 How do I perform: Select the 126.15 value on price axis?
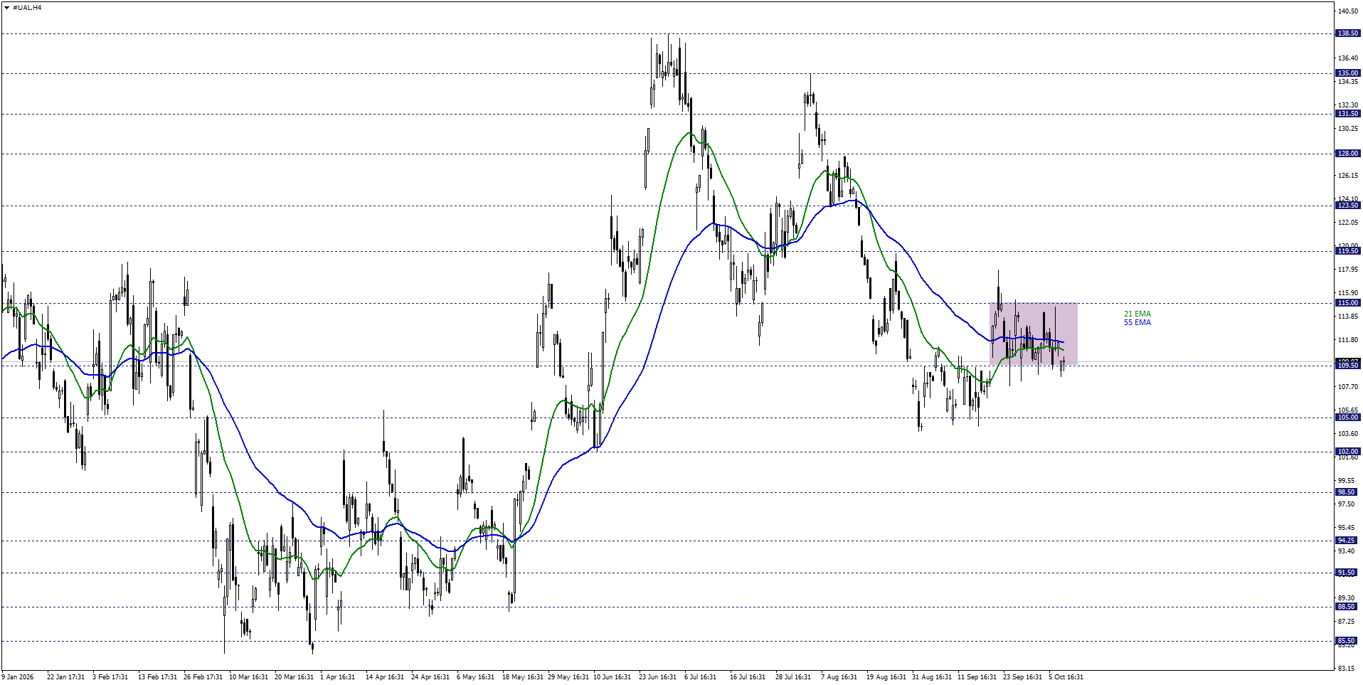1348,176
